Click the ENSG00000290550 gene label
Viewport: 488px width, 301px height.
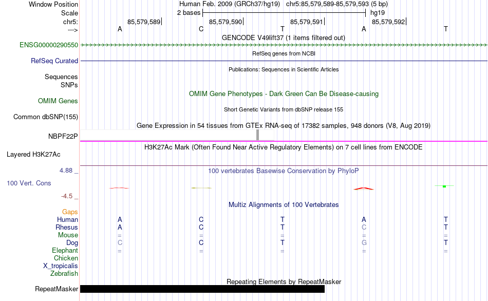pyautogui.click(x=49, y=45)
